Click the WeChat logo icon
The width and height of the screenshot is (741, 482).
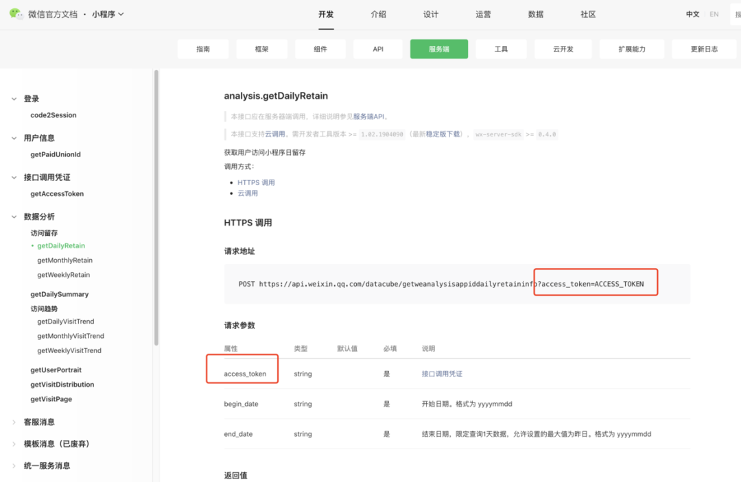pyautogui.click(x=16, y=14)
